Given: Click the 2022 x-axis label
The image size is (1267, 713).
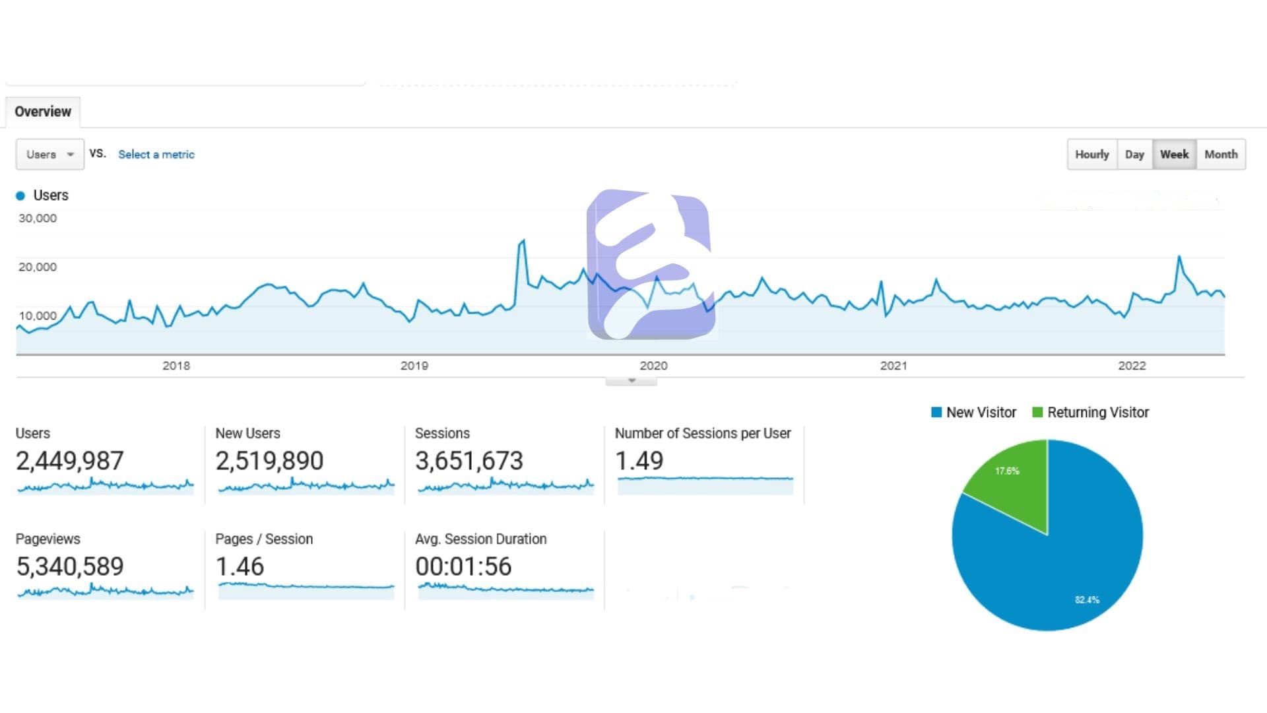Looking at the screenshot, I should tap(1132, 366).
